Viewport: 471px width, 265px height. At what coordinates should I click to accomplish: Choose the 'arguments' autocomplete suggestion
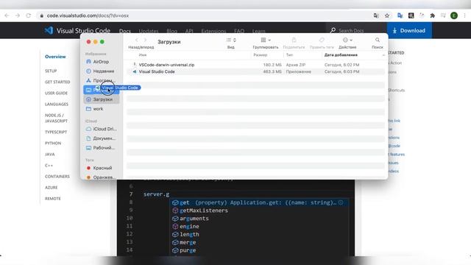(x=259, y=219)
